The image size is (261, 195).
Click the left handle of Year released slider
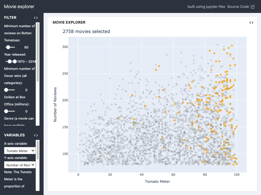click(10, 61)
